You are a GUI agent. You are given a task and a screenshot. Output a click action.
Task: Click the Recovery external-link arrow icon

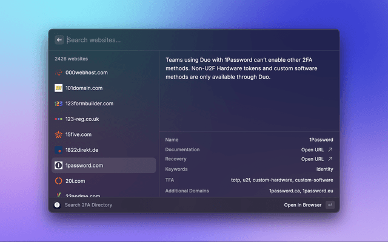click(330, 159)
